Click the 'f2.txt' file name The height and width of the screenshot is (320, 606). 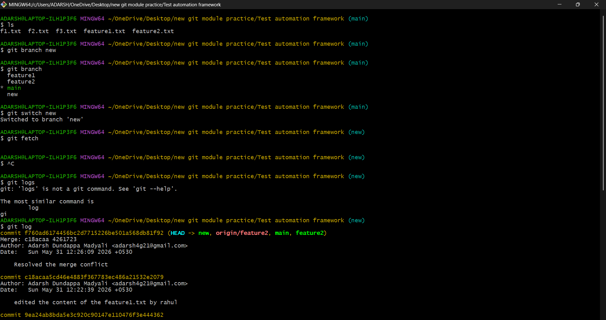pos(39,31)
